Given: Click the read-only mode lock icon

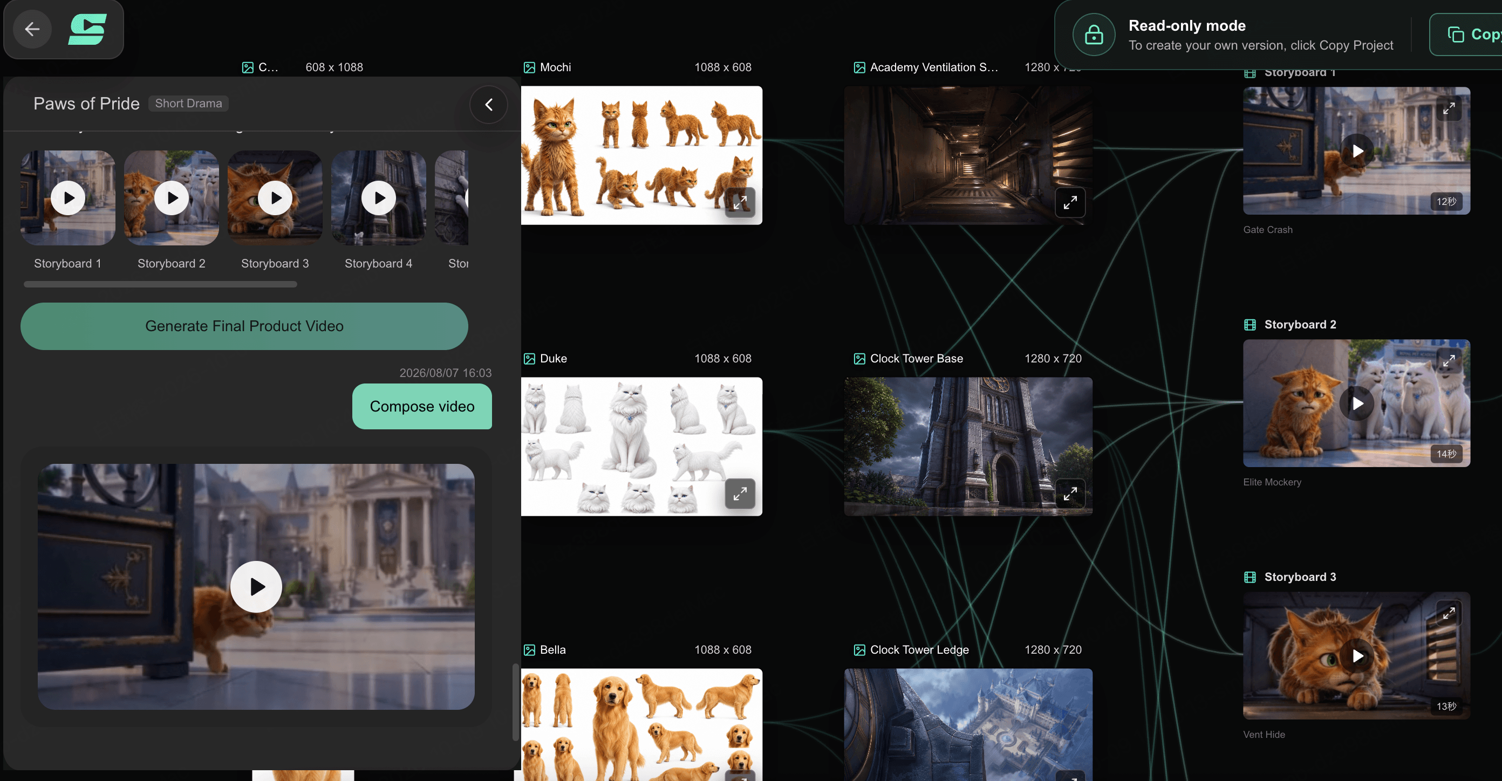Looking at the screenshot, I should [1094, 35].
